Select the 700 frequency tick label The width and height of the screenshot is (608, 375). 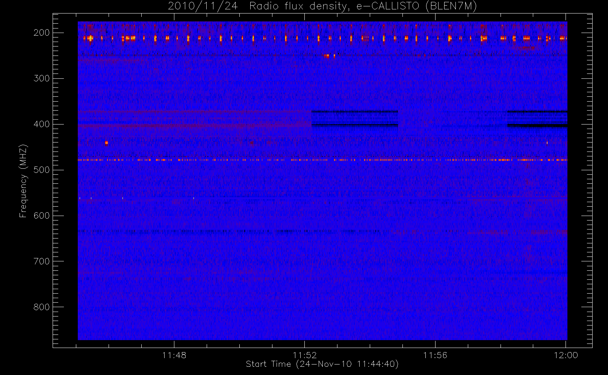(x=42, y=261)
